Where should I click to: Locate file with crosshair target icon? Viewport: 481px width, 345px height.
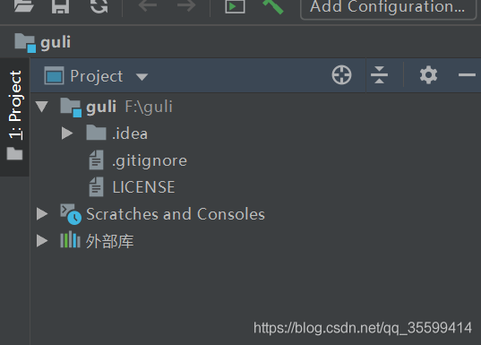pyautogui.click(x=341, y=74)
